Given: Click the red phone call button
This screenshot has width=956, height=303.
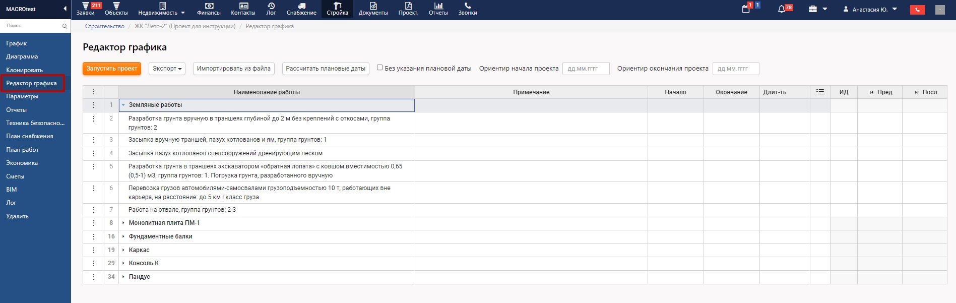Looking at the screenshot, I should click(917, 10).
